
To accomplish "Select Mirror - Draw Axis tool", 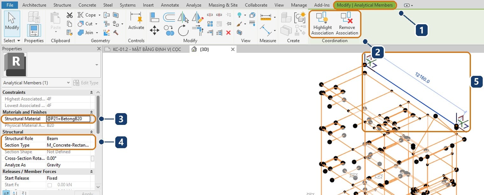I will tap(198, 17).
